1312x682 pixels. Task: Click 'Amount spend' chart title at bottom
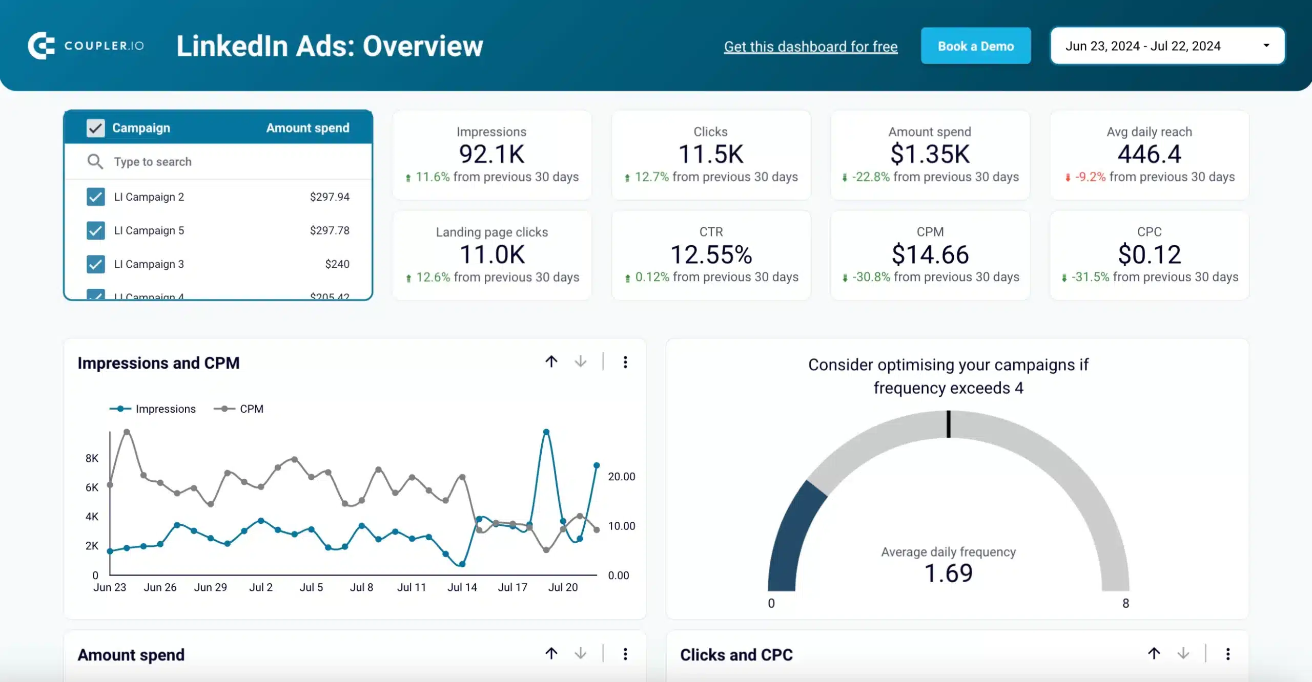coord(131,655)
